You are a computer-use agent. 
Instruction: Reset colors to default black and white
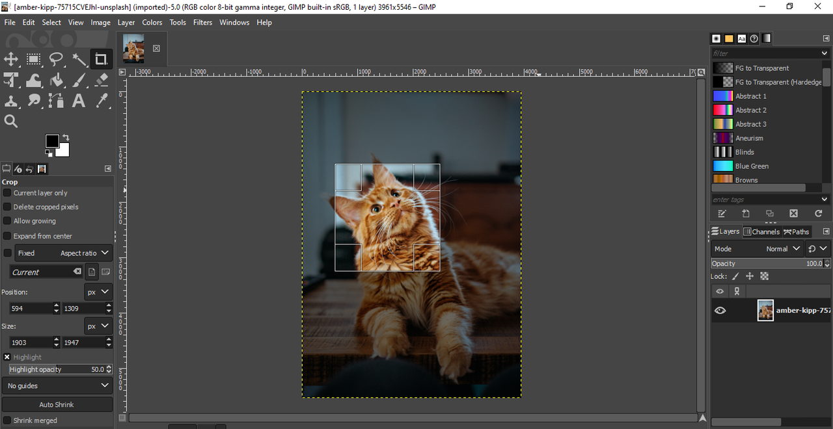[49, 153]
